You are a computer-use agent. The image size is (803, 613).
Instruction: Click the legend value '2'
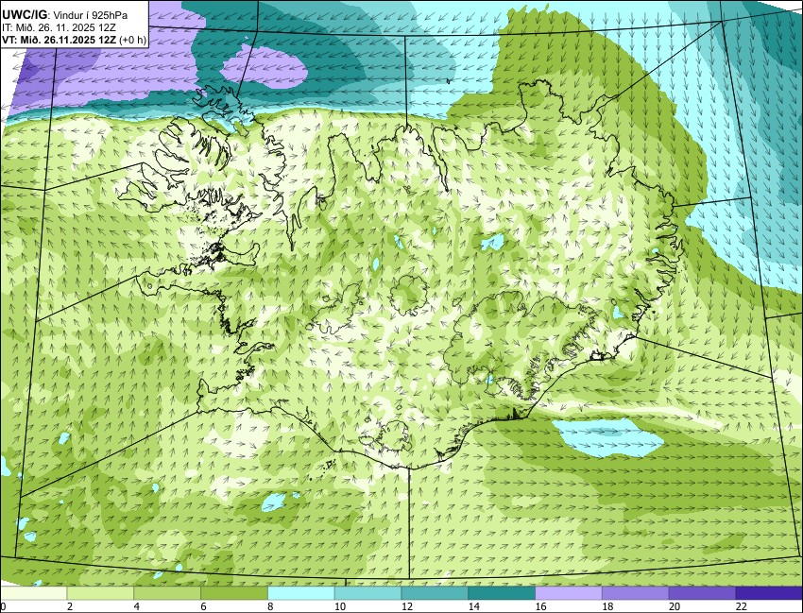70,606
